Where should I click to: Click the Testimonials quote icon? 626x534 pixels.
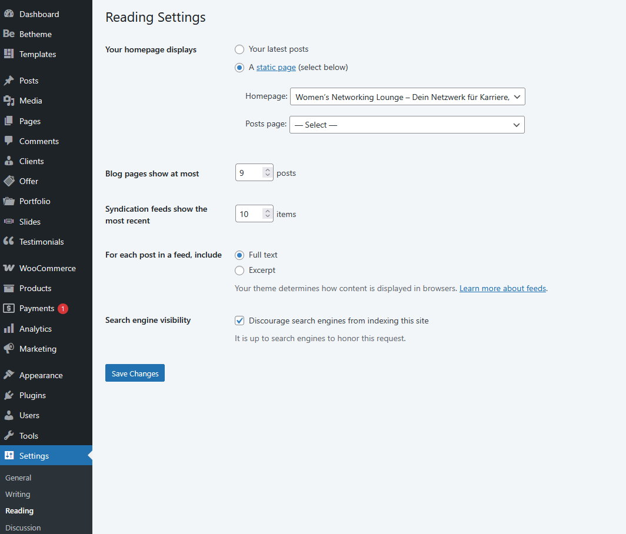(9, 242)
